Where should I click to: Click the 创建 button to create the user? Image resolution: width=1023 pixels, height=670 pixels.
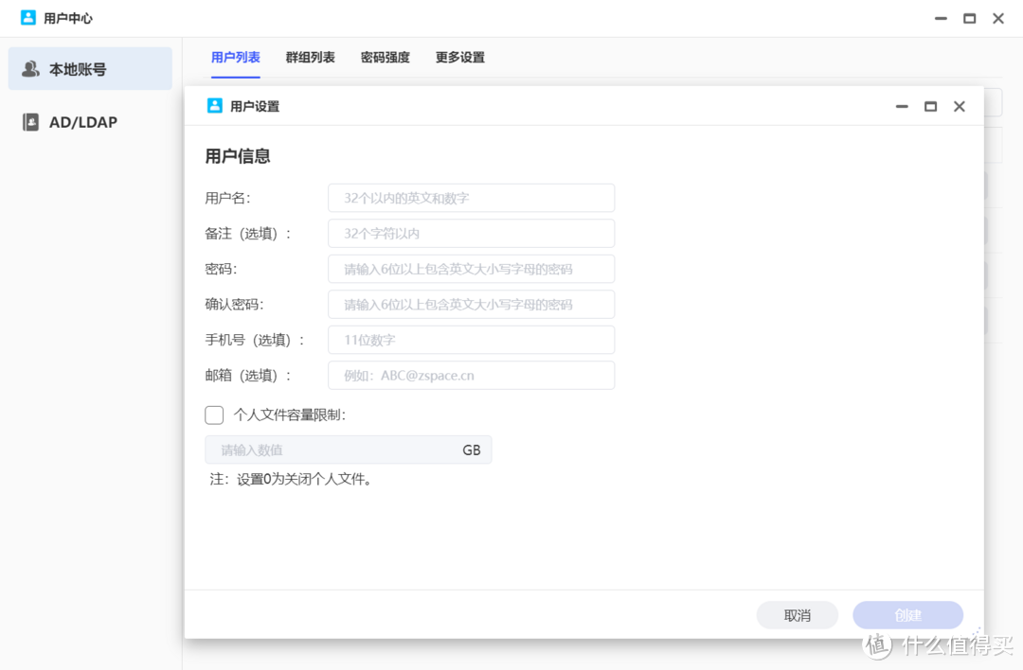(907, 614)
